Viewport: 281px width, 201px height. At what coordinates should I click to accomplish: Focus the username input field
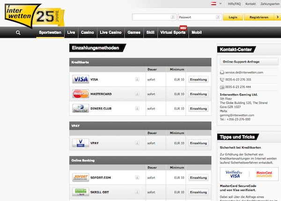tap(154, 17)
